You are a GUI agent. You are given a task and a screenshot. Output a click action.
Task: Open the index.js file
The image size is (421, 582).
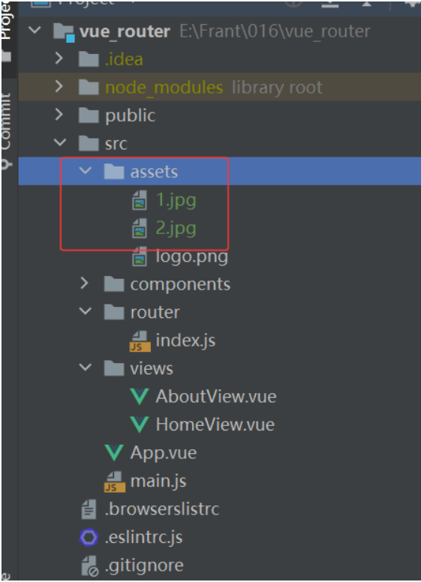tap(185, 340)
